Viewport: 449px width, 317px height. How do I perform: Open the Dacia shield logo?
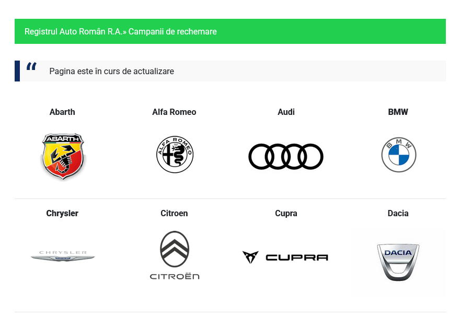click(398, 261)
